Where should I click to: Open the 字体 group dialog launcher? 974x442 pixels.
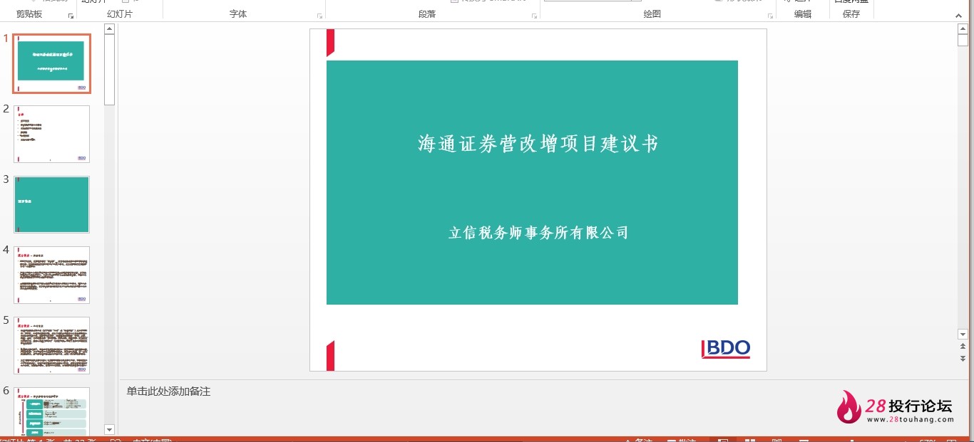[x=319, y=16]
